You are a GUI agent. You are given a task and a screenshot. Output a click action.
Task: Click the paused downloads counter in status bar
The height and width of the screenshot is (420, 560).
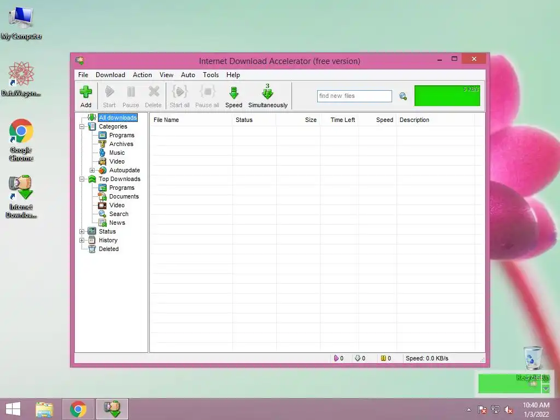point(386,358)
